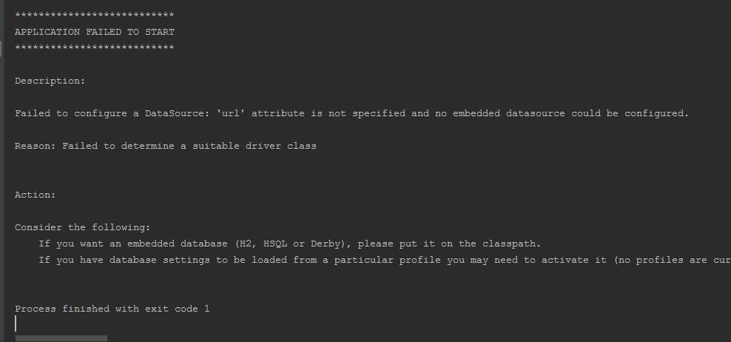Click the empty line with the text caret

pyautogui.click(x=16, y=323)
